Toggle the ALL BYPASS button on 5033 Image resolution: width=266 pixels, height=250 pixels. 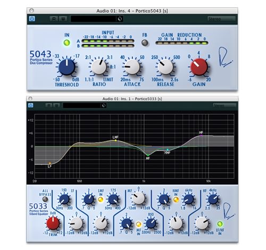(45, 199)
